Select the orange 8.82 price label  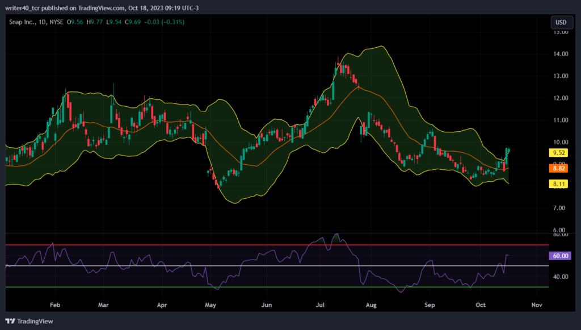[559, 168]
